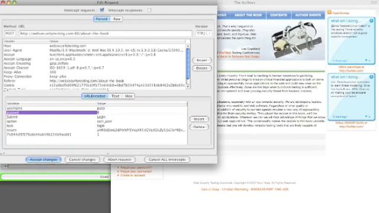Click the Cancel ALL intercepts button

coord(167,160)
